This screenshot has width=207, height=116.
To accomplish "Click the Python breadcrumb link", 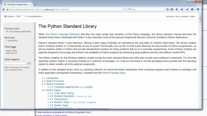I will pos(10,16).
